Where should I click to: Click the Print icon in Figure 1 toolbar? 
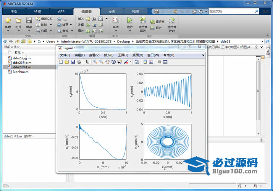click(79, 62)
